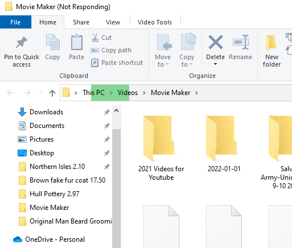Click Videos in the address path
The height and width of the screenshot is (248, 292).
(128, 93)
